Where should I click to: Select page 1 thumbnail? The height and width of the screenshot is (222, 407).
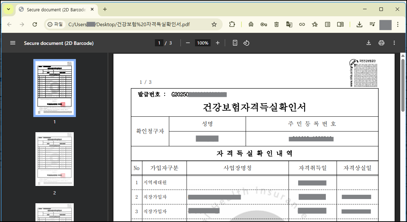[55, 88]
